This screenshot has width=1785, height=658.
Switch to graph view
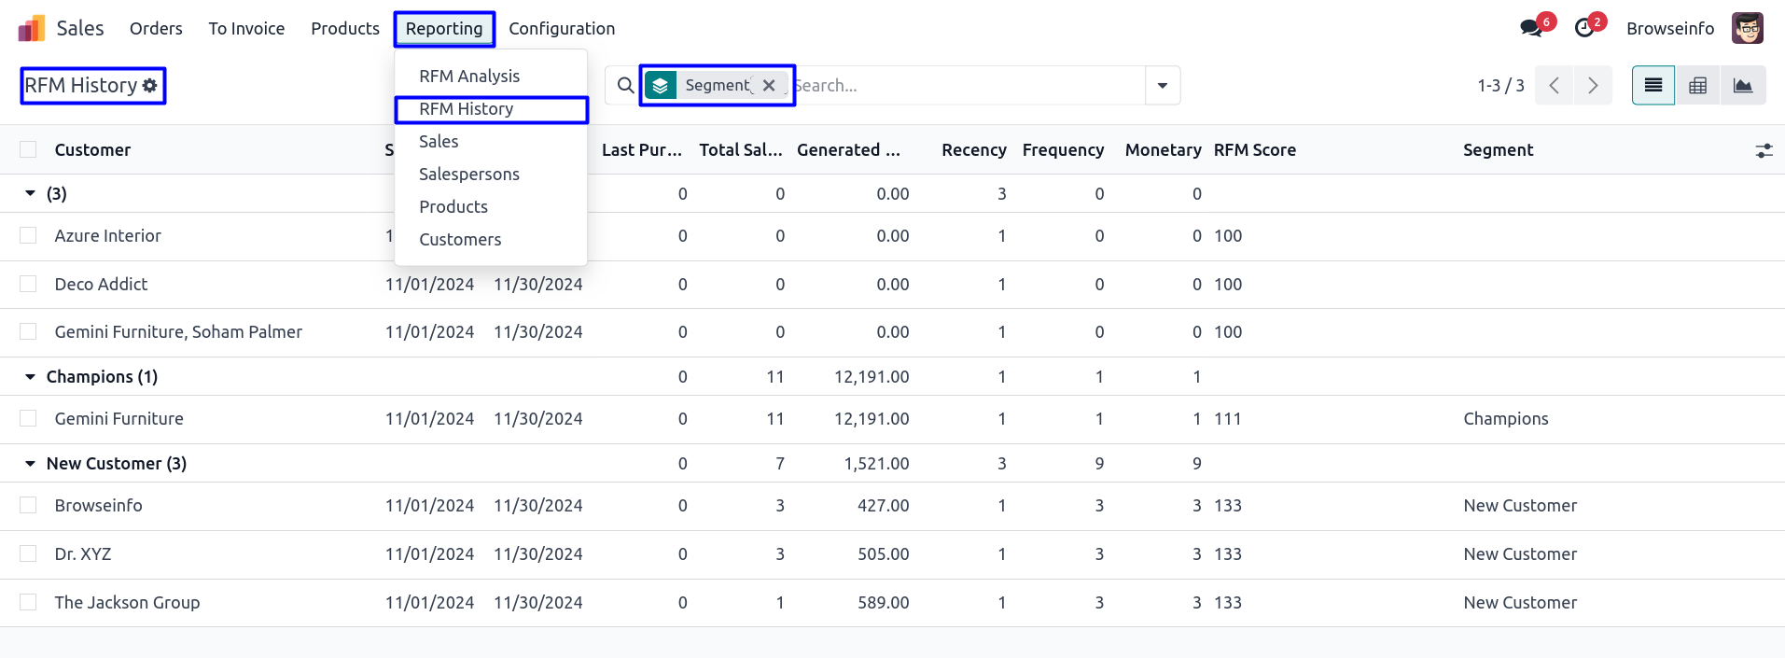pos(1742,86)
